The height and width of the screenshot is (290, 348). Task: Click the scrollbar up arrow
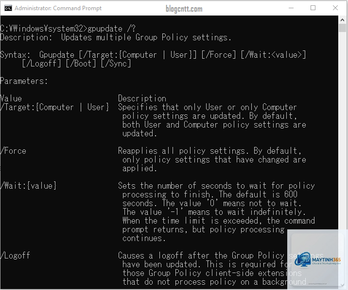tap(342, 20)
